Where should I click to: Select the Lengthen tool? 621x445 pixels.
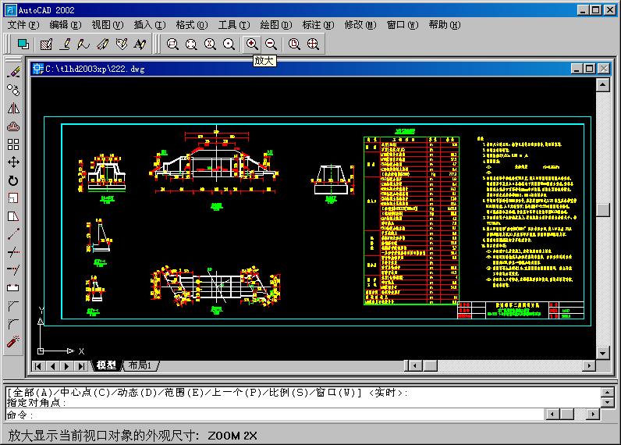(13, 234)
